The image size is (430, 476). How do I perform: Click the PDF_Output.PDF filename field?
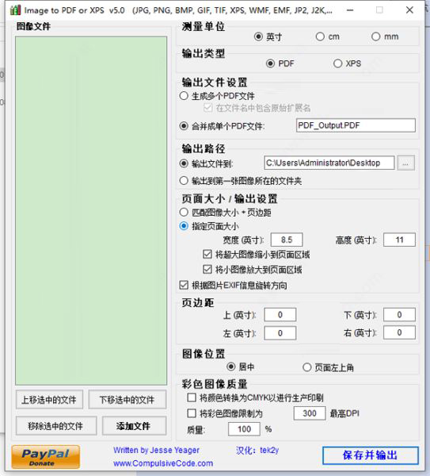pyautogui.click(x=356, y=125)
